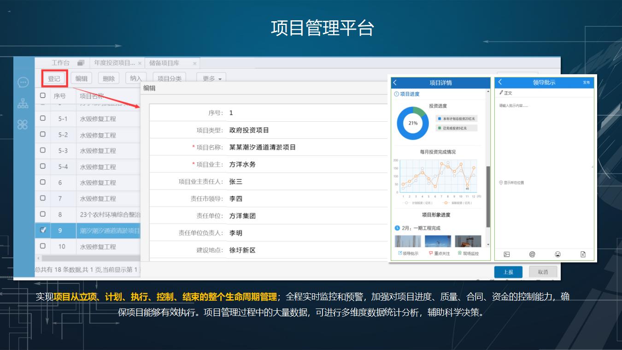Tap the 显示所在位置 location pin
Screen dimensions: 622x350
[501, 183]
